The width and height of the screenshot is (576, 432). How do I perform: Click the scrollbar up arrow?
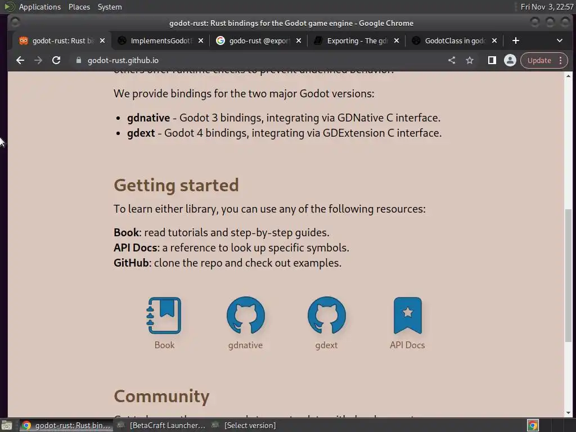pos(568,76)
